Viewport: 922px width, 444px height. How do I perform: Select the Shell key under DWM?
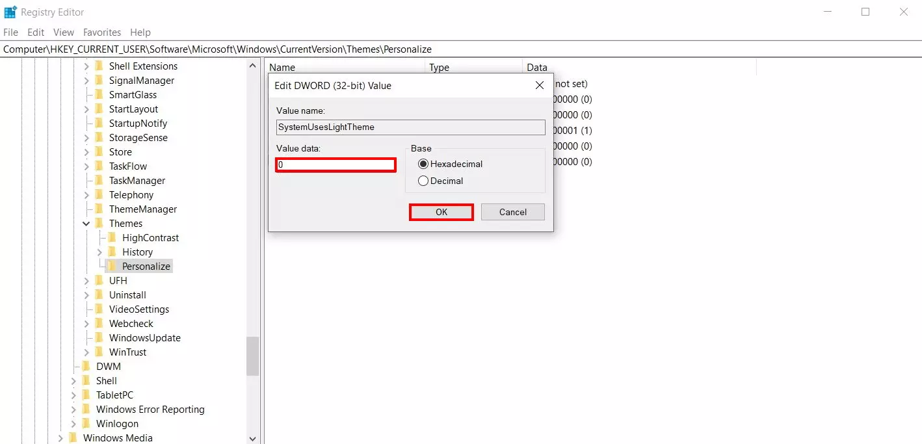(107, 381)
